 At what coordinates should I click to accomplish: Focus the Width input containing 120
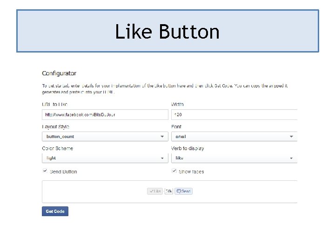(x=234, y=114)
